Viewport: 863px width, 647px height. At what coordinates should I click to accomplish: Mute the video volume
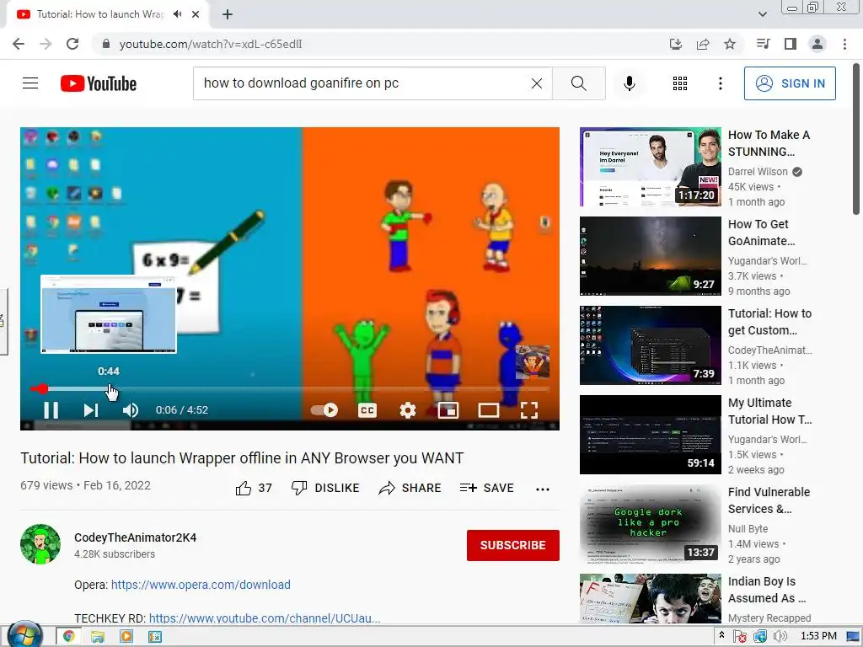[131, 410]
